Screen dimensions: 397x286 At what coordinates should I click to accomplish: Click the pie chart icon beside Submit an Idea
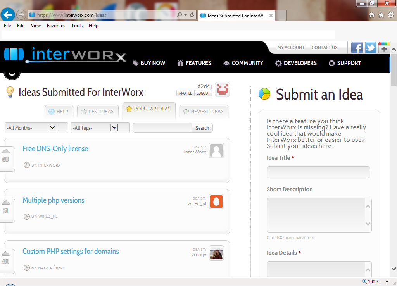point(264,94)
